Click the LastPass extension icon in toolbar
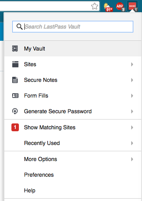 (x=133, y=6)
